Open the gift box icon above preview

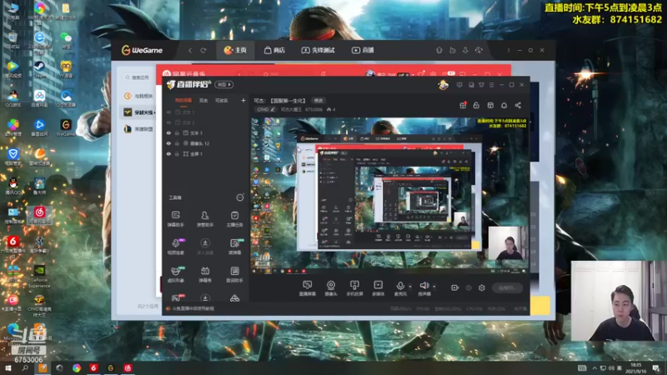[463, 105]
